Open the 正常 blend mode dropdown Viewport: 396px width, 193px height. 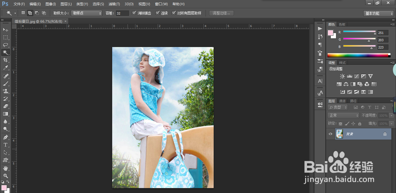(343, 116)
